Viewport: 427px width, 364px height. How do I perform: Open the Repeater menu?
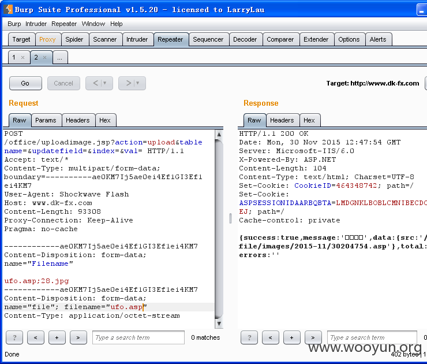click(64, 24)
